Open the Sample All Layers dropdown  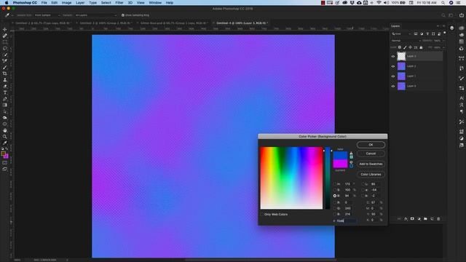pos(95,15)
